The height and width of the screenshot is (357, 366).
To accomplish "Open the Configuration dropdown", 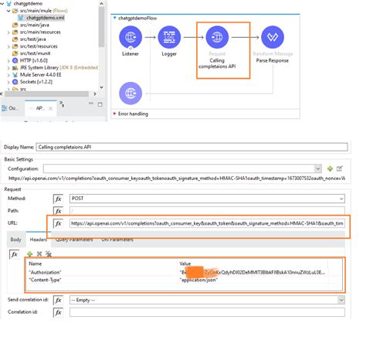I will coord(318,168).
